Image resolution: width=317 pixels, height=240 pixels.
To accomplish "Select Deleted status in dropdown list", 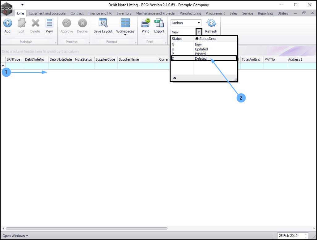I will coord(204,58).
